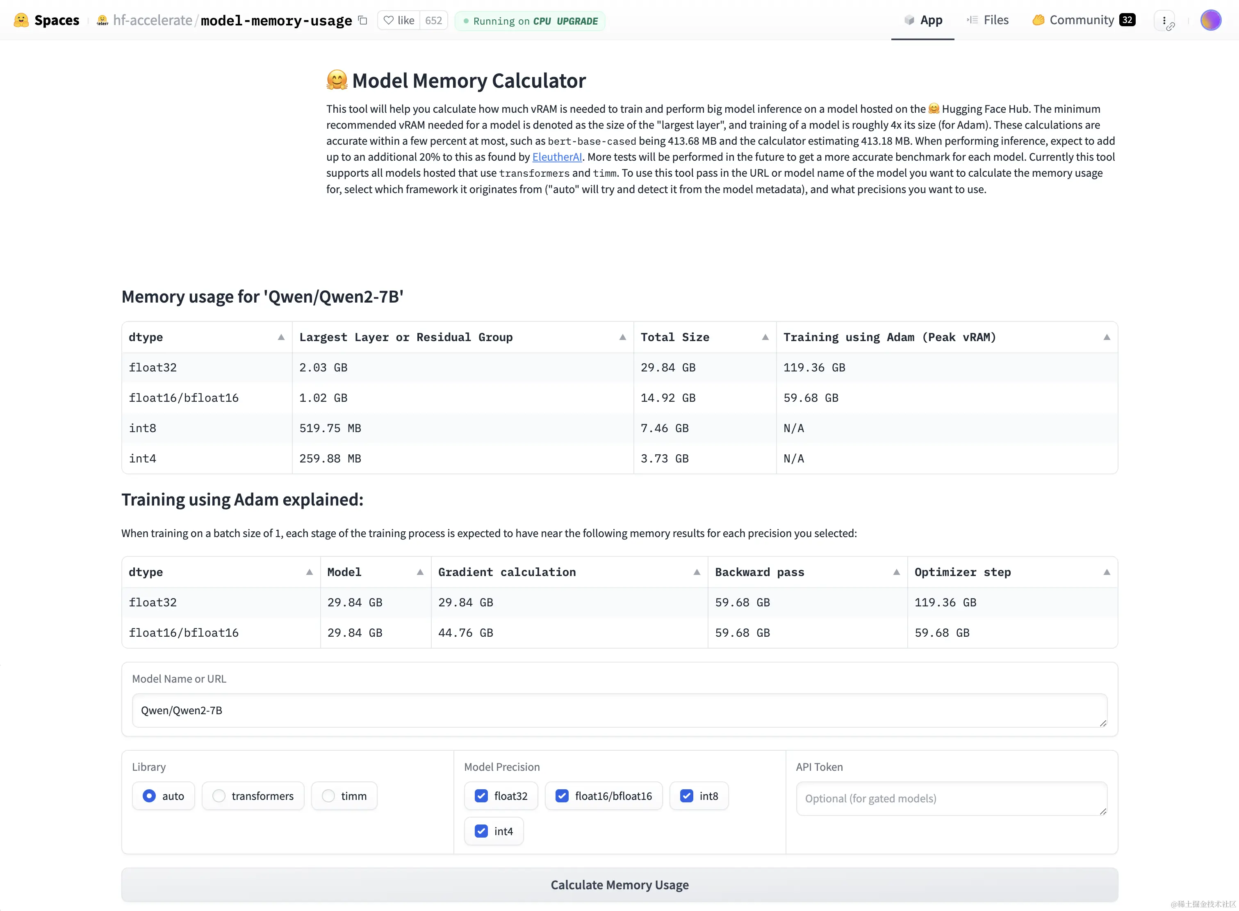Click the 519.75 MB largest layer cell
1239x911 pixels.
[x=462, y=428]
